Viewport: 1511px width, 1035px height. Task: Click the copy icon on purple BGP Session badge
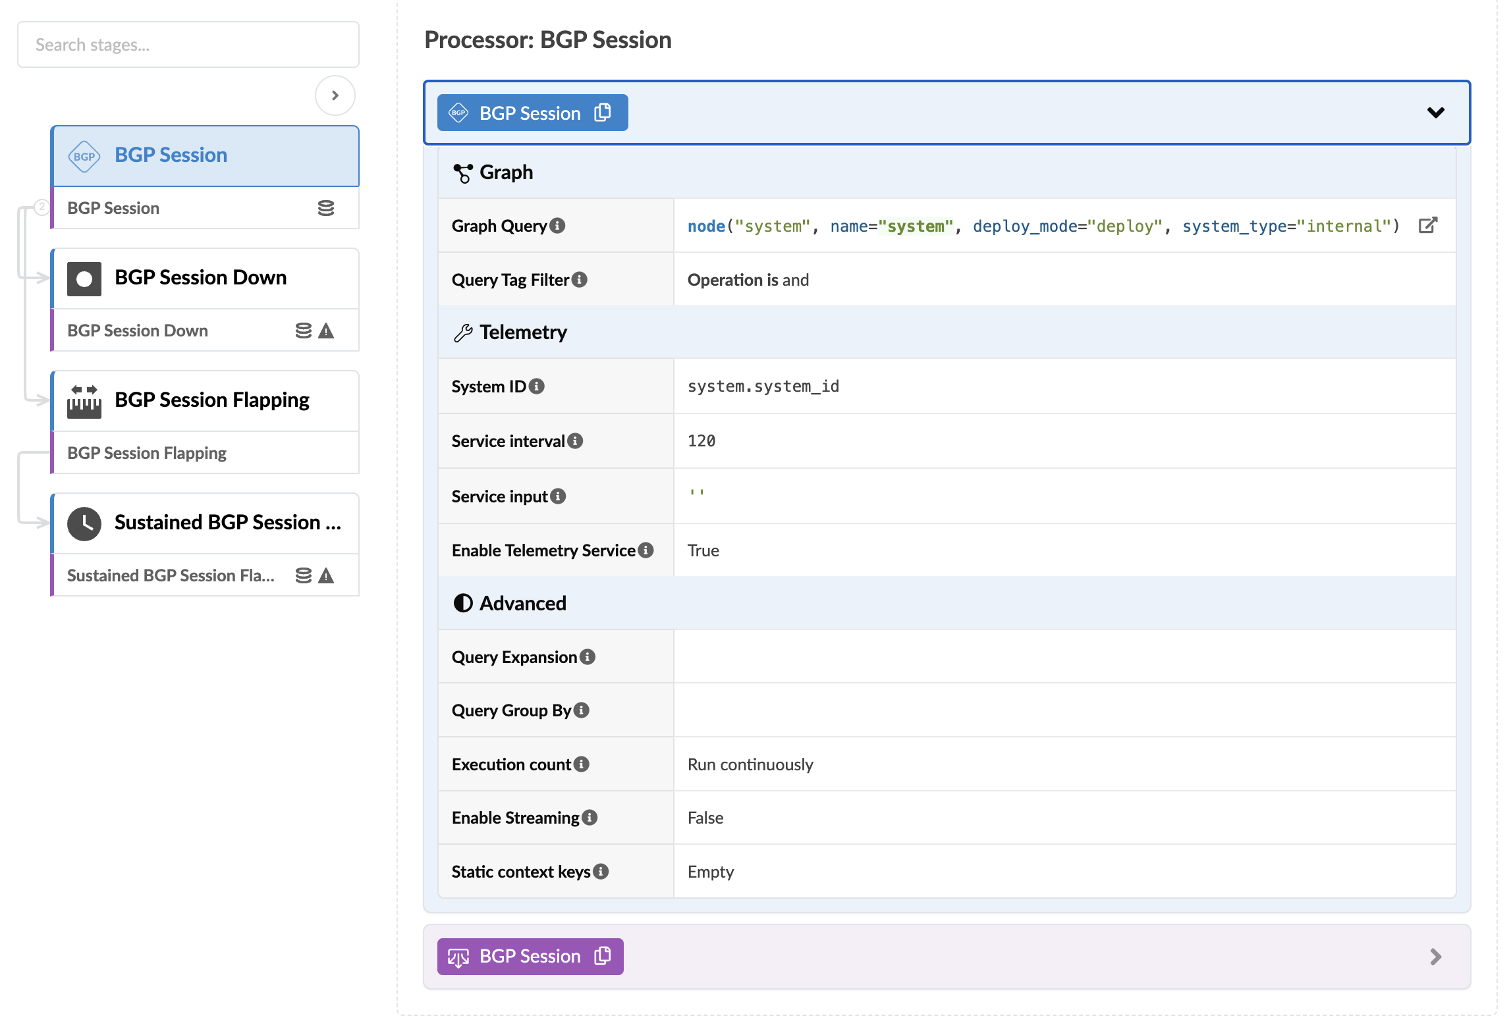602,955
